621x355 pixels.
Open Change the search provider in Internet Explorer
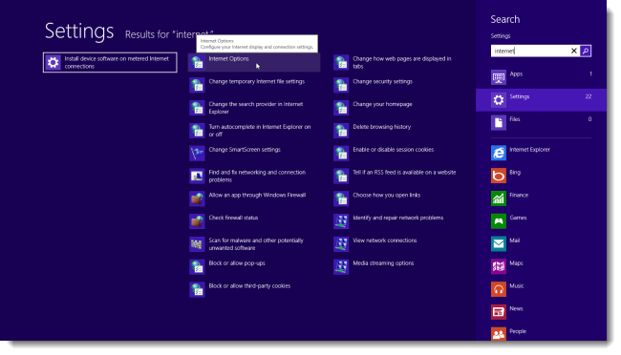click(254, 108)
